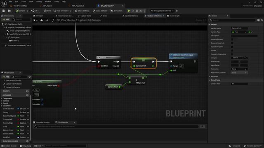Open the Content Drawer
The image size is (264, 148).
pos(9,146)
